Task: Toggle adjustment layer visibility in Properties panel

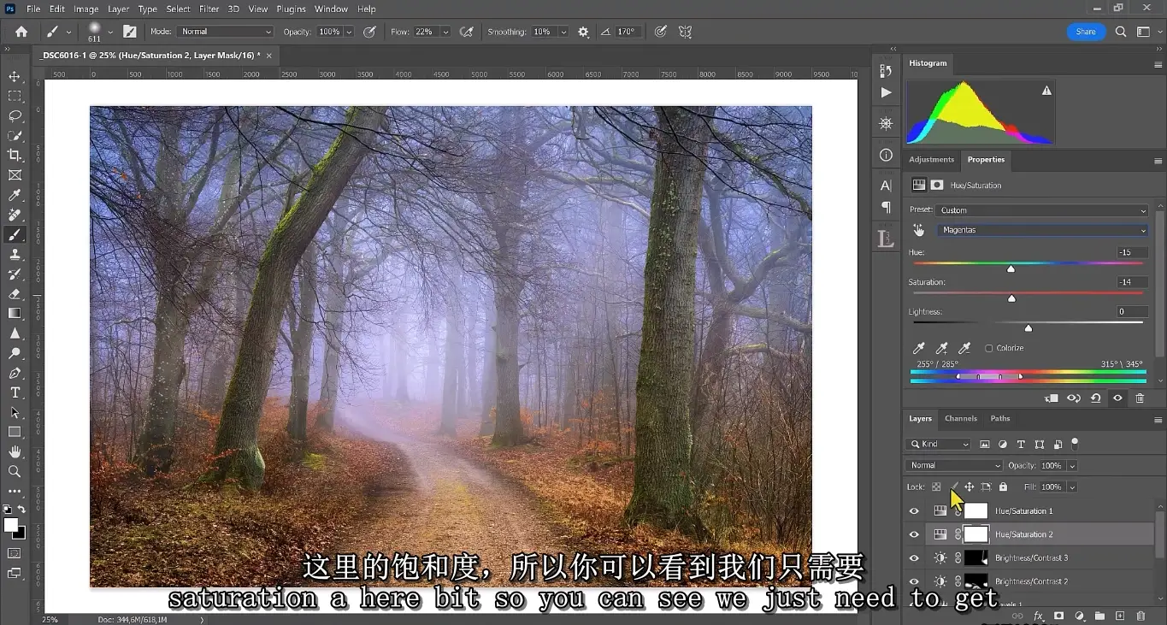Action: 1117,398
